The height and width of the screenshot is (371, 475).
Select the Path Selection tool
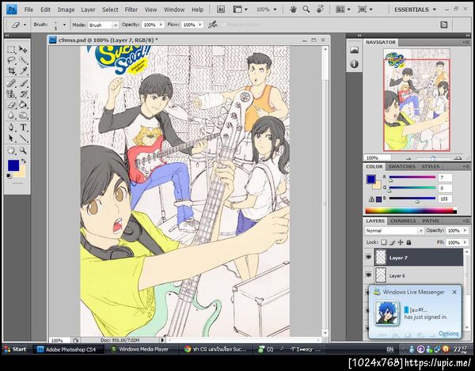click(11, 138)
